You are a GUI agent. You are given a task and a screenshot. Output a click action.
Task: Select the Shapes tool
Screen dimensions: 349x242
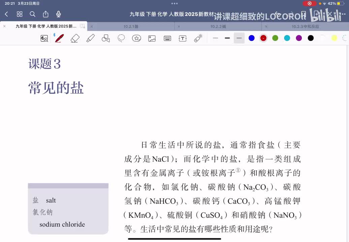point(106,38)
